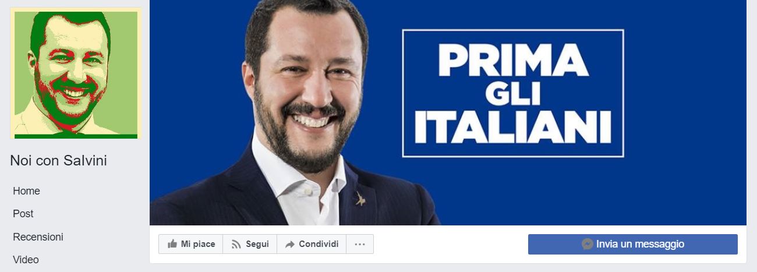Image resolution: width=757 pixels, height=272 pixels.
Task: Click the Messenger icon in the message button
Action: (x=588, y=244)
